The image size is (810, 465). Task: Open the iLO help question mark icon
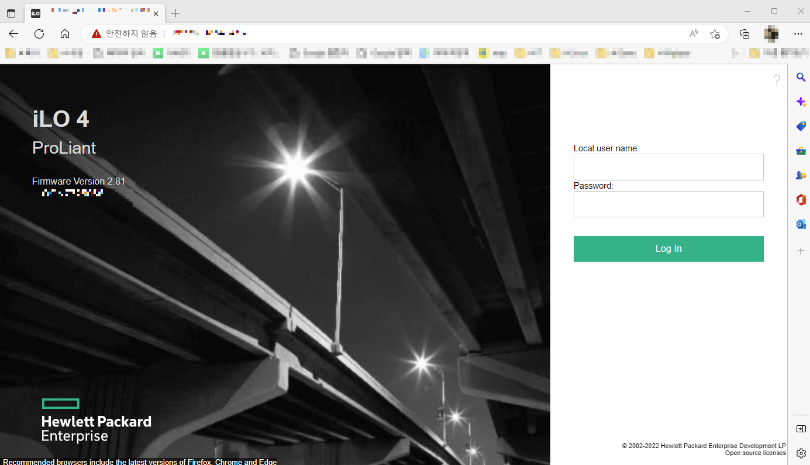(x=777, y=81)
